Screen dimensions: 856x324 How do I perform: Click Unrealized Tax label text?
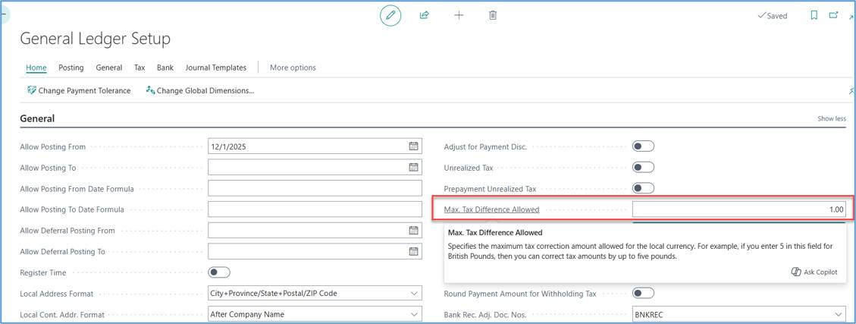click(469, 168)
